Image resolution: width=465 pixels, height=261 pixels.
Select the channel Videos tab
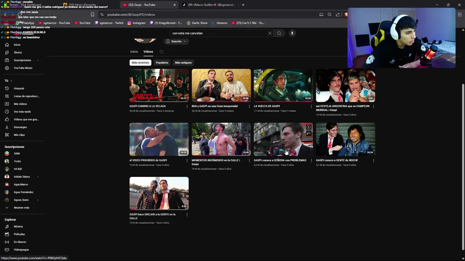click(x=148, y=52)
